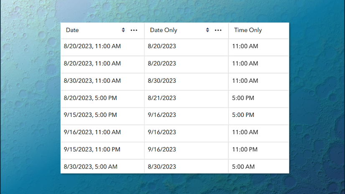Select the 8/30/2023, 11:00 AM date cell

click(92, 81)
